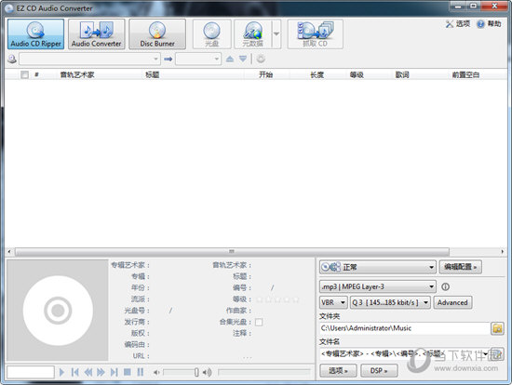The height and width of the screenshot is (385, 512).
Task: Click the rewind button
Action: pos(88,372)
